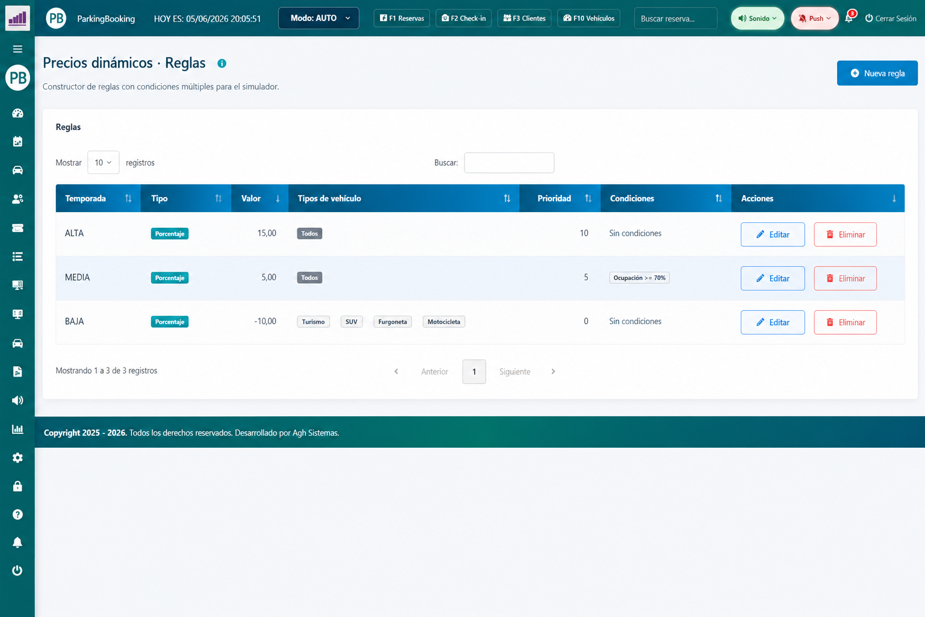Click the notification bell with red badge
The height and width of the screenshot is (617, 925).
click(x=850, y=17)
